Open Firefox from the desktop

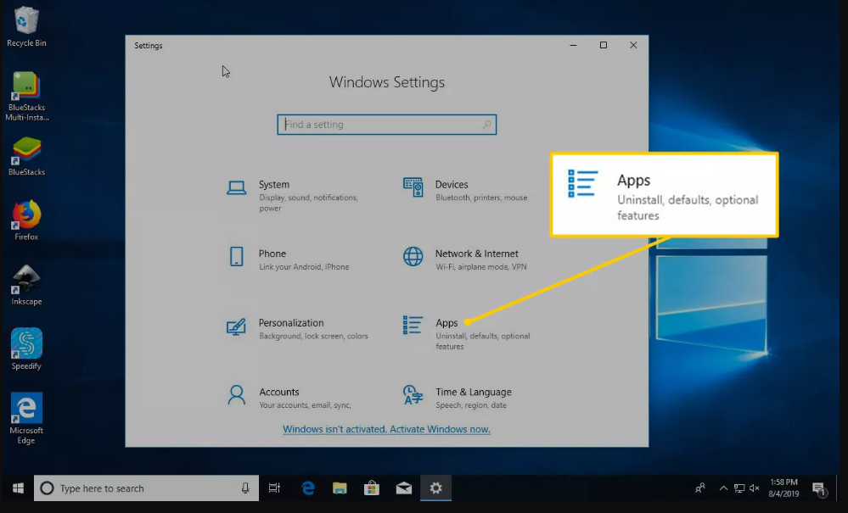tap(26, 220)
